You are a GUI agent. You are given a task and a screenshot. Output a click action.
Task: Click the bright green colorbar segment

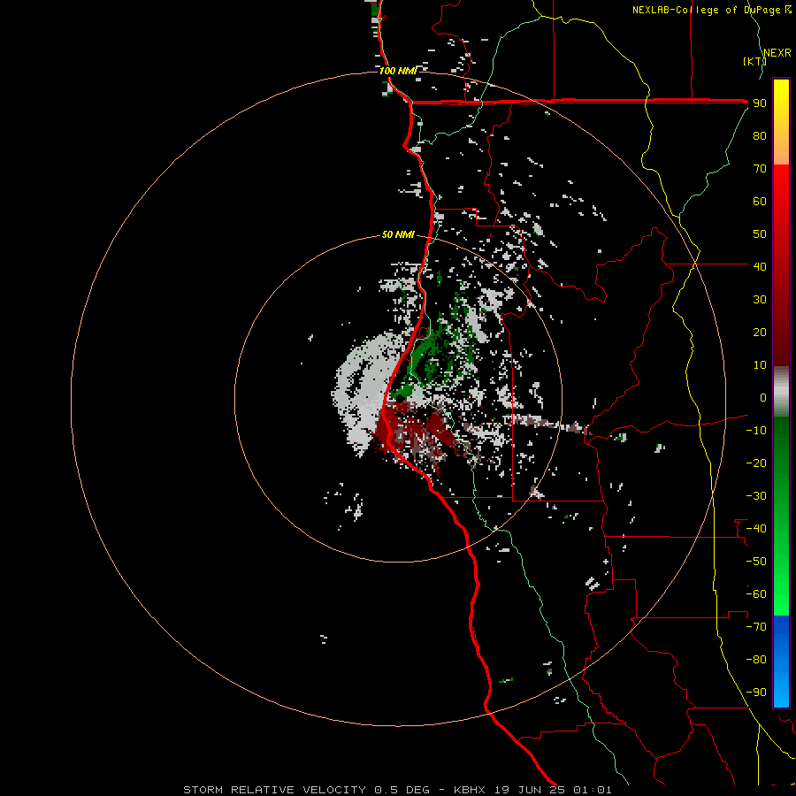[x=781, y=584]
